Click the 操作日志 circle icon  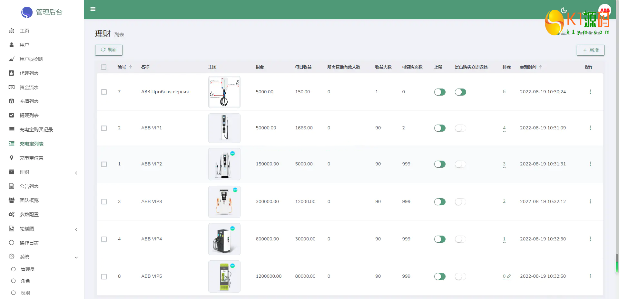click(12, 243)
